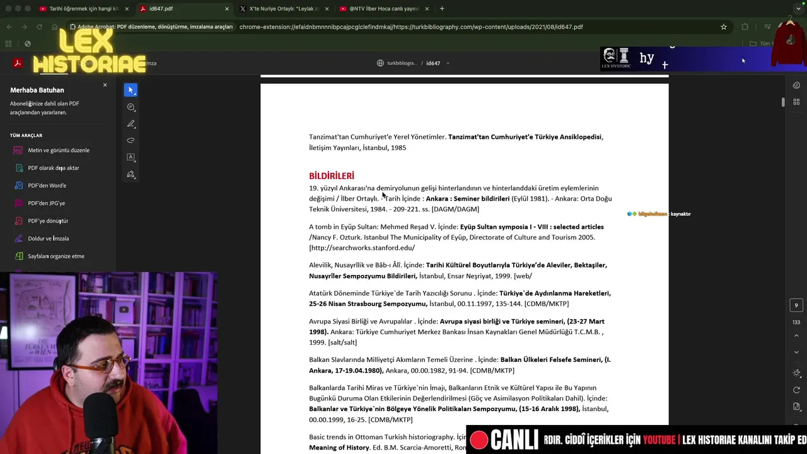The image size is (807, 454).
Task: Open the document properties icon in right rail
Action: pos(796,407)
